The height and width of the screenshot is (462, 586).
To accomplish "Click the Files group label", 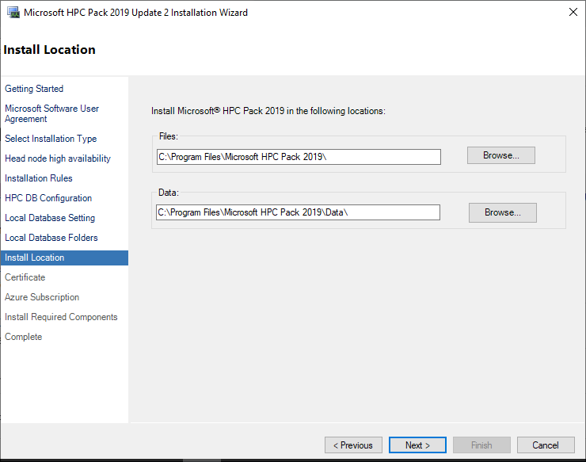I will click(168, 136).
